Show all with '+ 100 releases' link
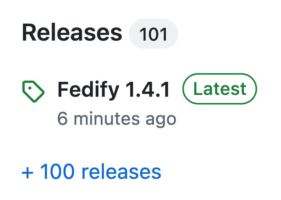The height and width of the screenshot is (200, 281). click(x=91, y=172)
